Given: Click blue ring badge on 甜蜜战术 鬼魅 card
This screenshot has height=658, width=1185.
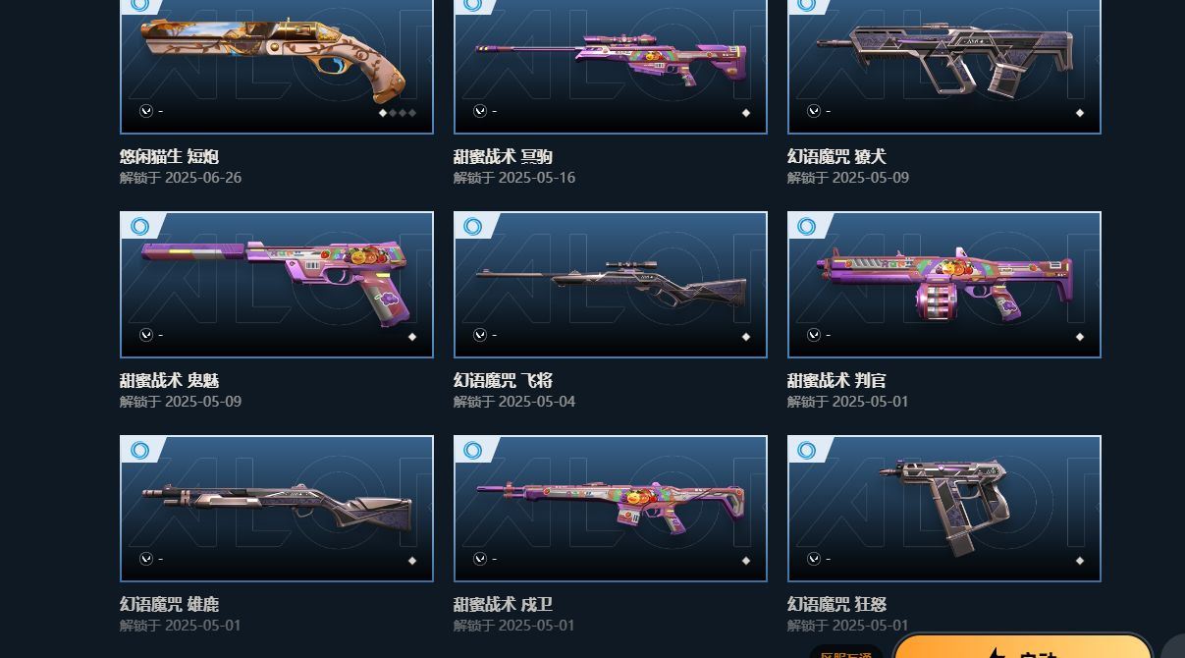Looking at the screenshot, I should [x=139, y=227].
